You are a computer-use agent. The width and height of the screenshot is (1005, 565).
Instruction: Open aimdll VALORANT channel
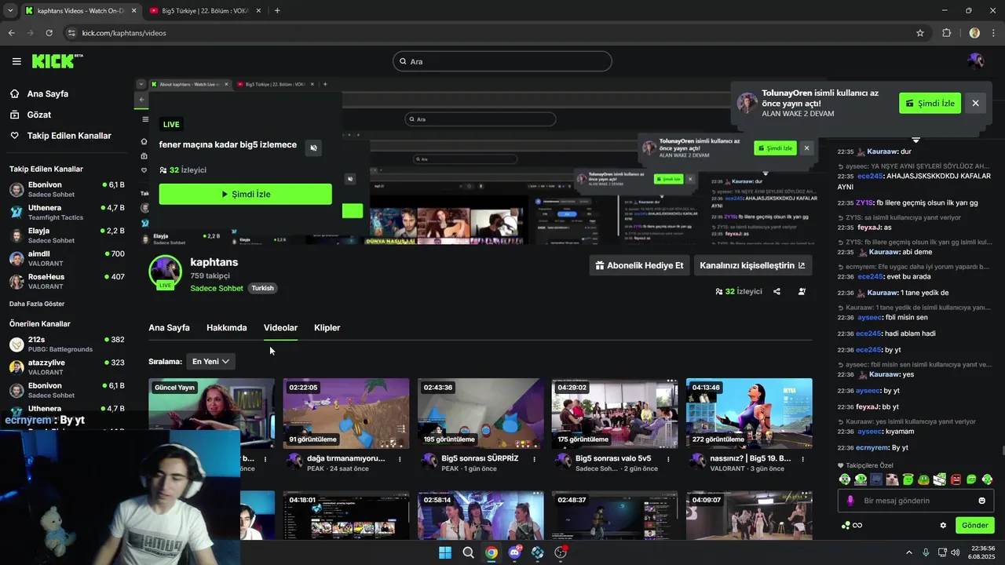tap(67, 258)
